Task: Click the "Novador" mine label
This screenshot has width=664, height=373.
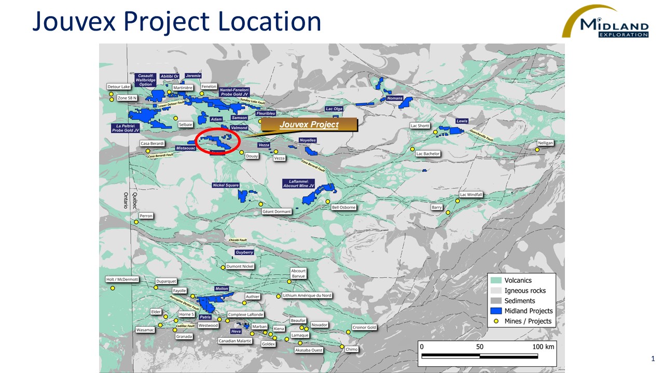Action: coord(320,325)
